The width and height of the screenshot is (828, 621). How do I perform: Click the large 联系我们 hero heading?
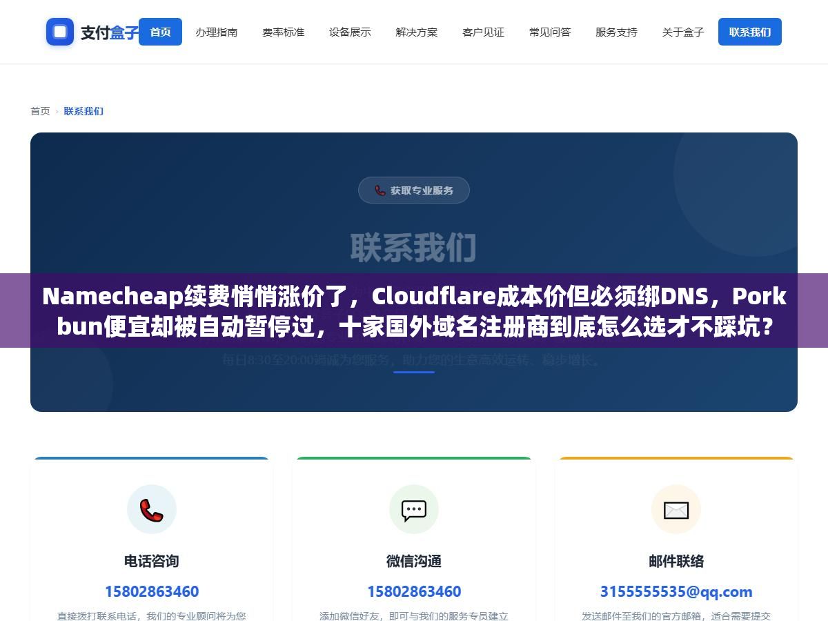414,248
